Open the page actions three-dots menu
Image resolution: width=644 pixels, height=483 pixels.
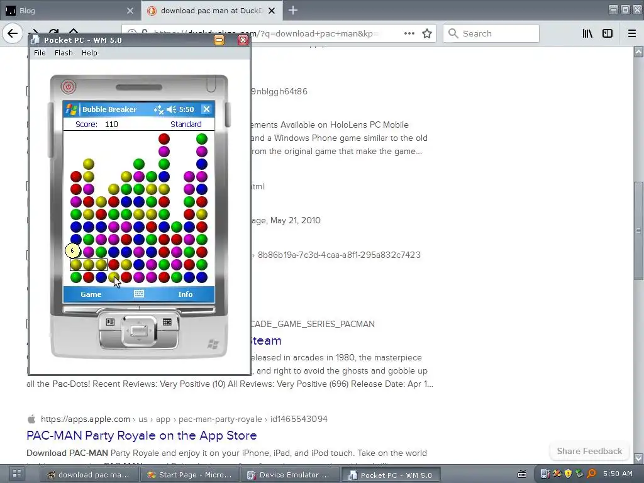pos(409,33)
